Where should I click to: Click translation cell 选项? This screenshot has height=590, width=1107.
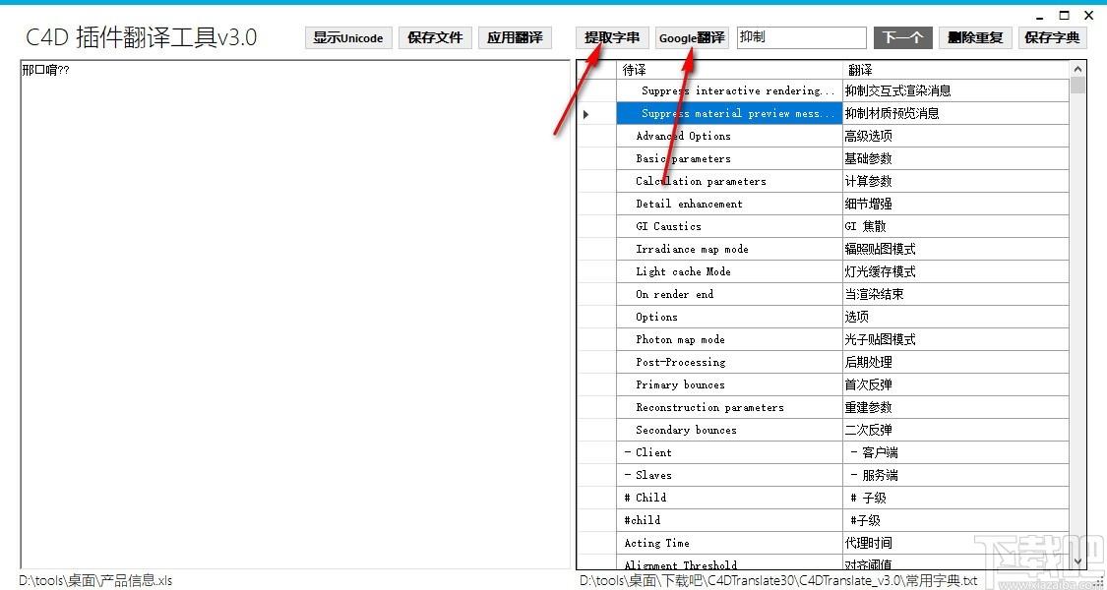click(x=955, y=317)
